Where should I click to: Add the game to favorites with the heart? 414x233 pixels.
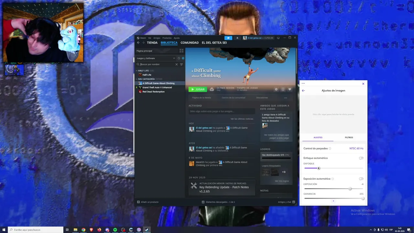tap(290, 89)
